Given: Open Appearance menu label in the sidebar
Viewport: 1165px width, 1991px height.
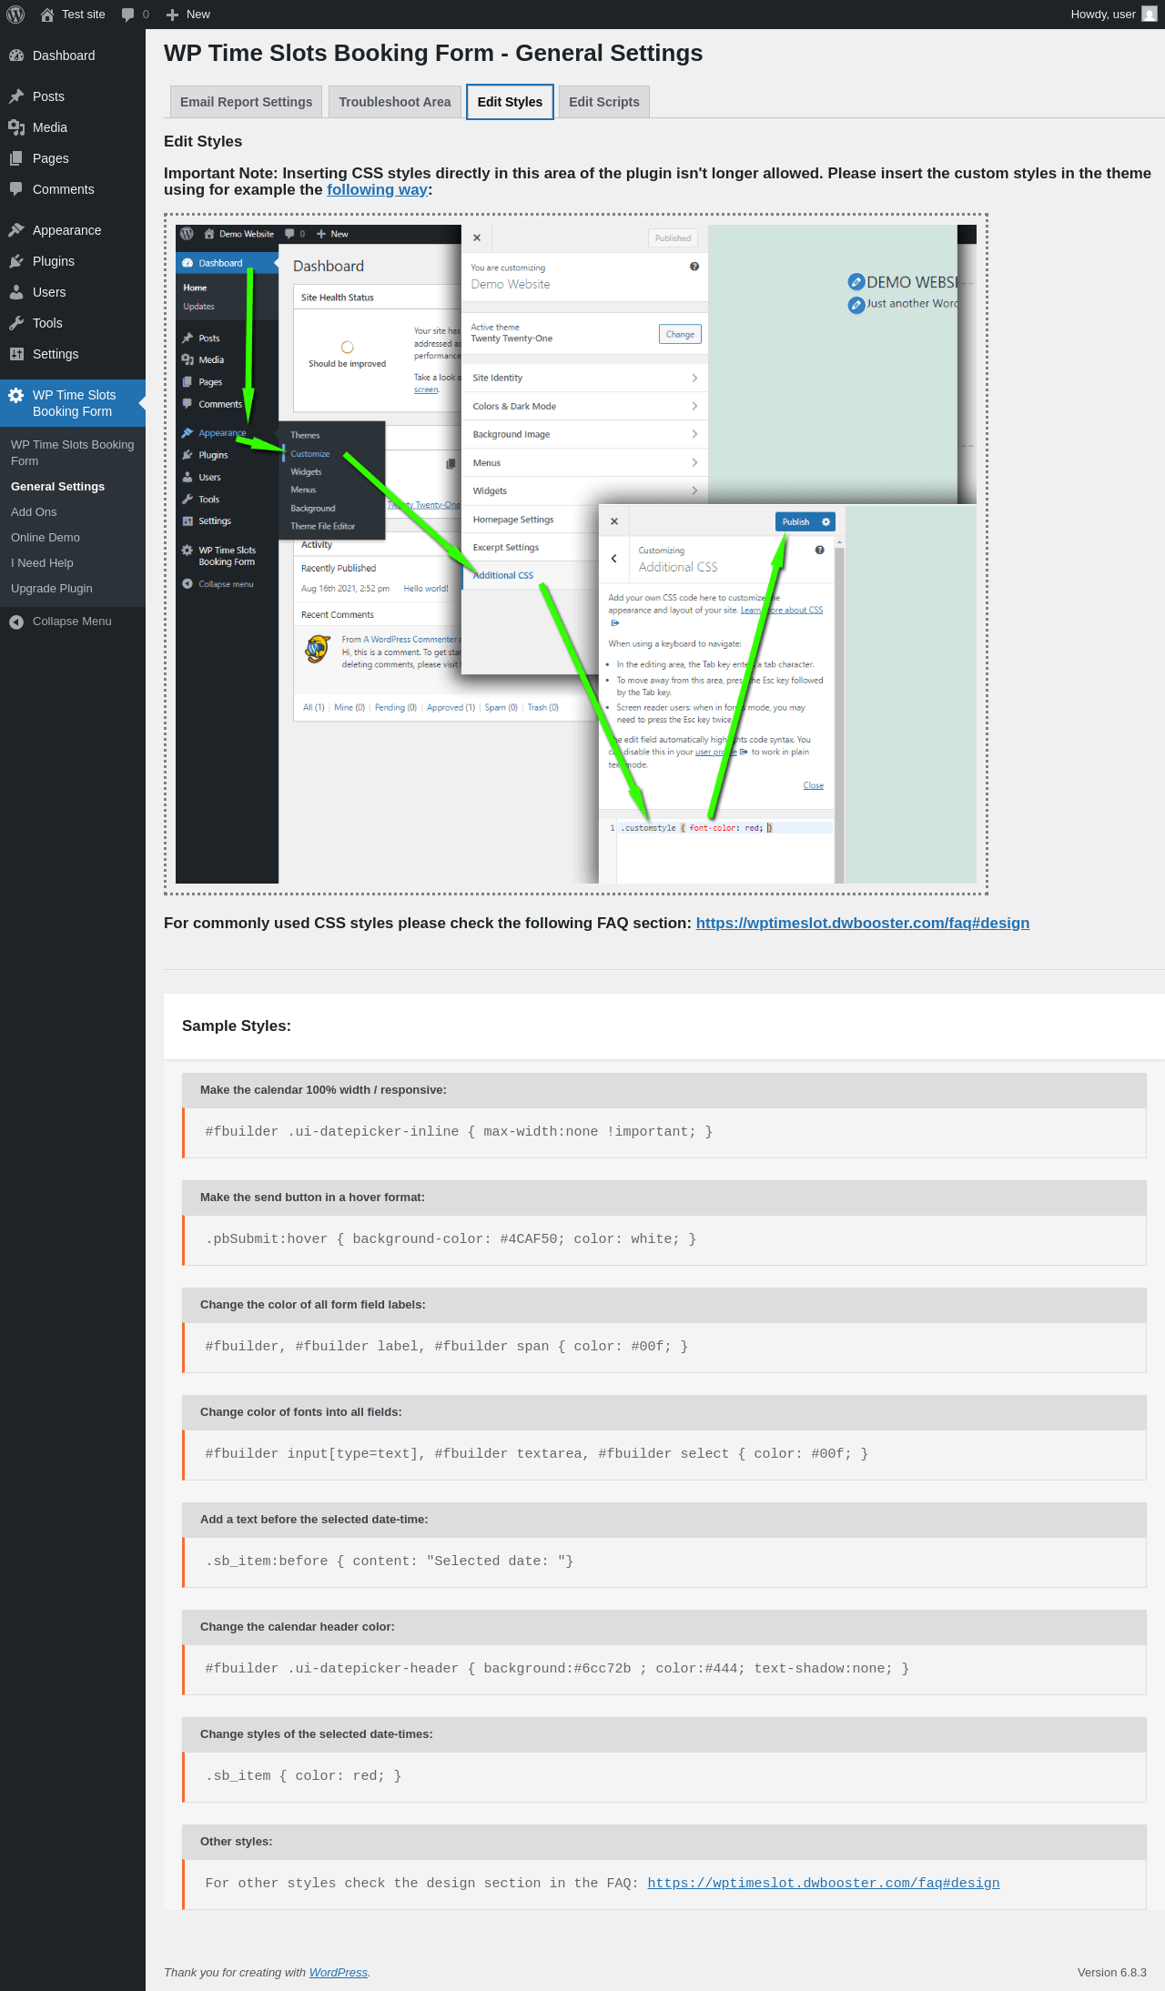Looking at the screenshot, I should tap(66, 230).
